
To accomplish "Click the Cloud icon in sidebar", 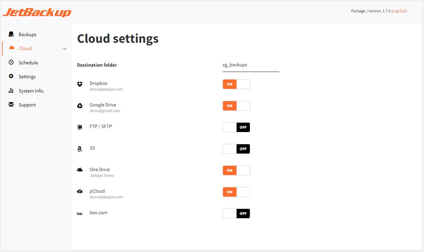I will (12, 48).
